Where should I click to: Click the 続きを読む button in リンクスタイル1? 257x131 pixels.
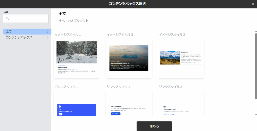pos(116,114)
